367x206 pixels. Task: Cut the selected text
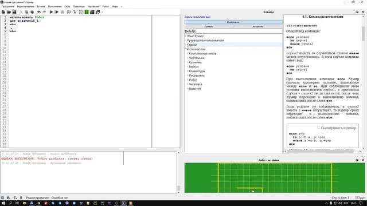(21, 12)
